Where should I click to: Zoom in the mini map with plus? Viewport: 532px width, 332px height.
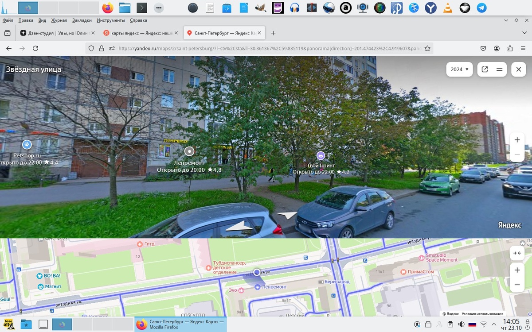[517, 270]
